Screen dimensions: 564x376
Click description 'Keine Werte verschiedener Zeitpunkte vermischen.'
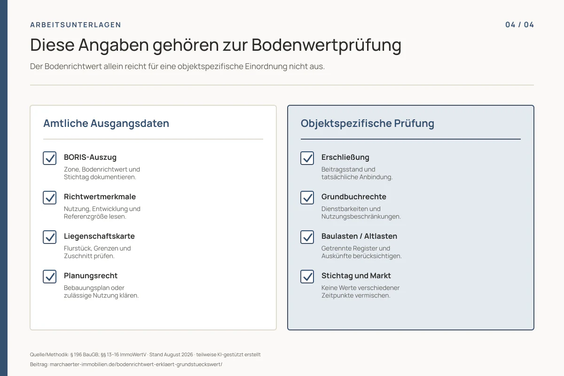pos(360,292)
